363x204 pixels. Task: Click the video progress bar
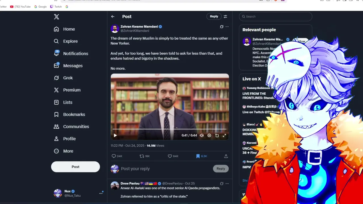170,129
